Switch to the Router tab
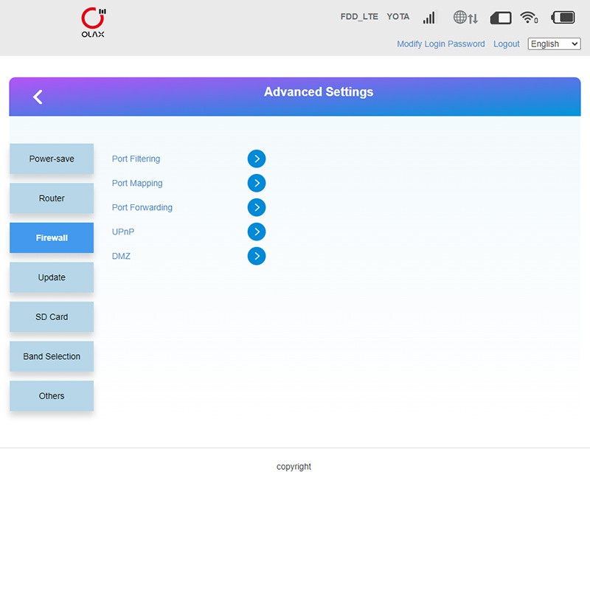 tap(52, 198)
